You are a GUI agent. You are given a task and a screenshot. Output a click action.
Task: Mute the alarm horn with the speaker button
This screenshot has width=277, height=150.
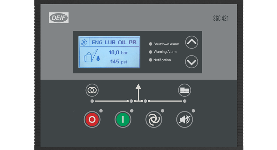click(184, 120)
